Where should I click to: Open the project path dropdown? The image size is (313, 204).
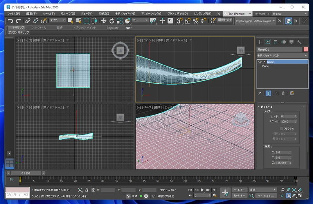click(x=255, y=21)
